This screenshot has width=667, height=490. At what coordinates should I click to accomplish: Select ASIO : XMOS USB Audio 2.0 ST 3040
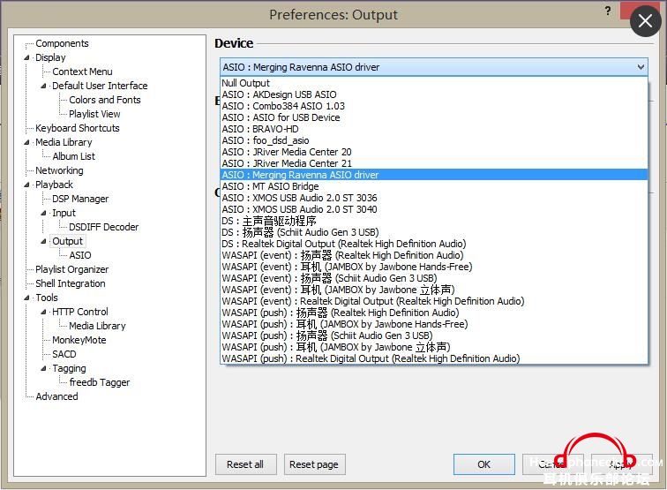(434, 209)
